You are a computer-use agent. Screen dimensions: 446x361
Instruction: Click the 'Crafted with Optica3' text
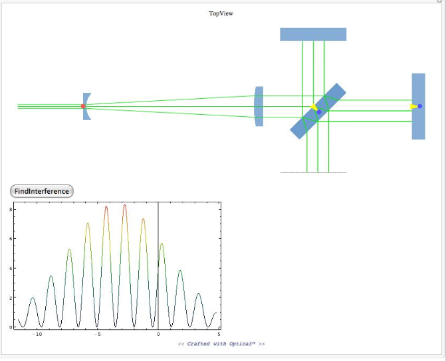click(221, 344)
